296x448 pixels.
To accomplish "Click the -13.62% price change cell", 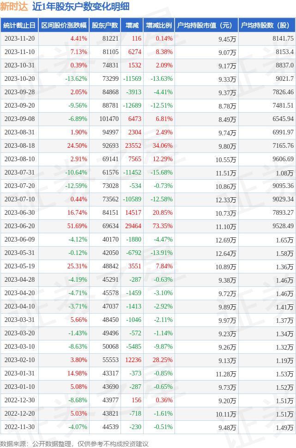I will (76, 79).
